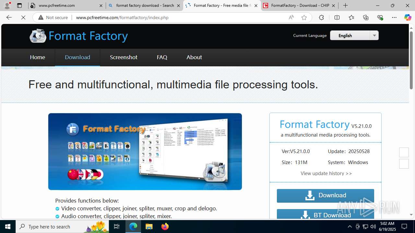Image resolution: width=415 pixels, height=233 pixels.
Task: Toggle Split screen icon
Action: tap(337, 17)
